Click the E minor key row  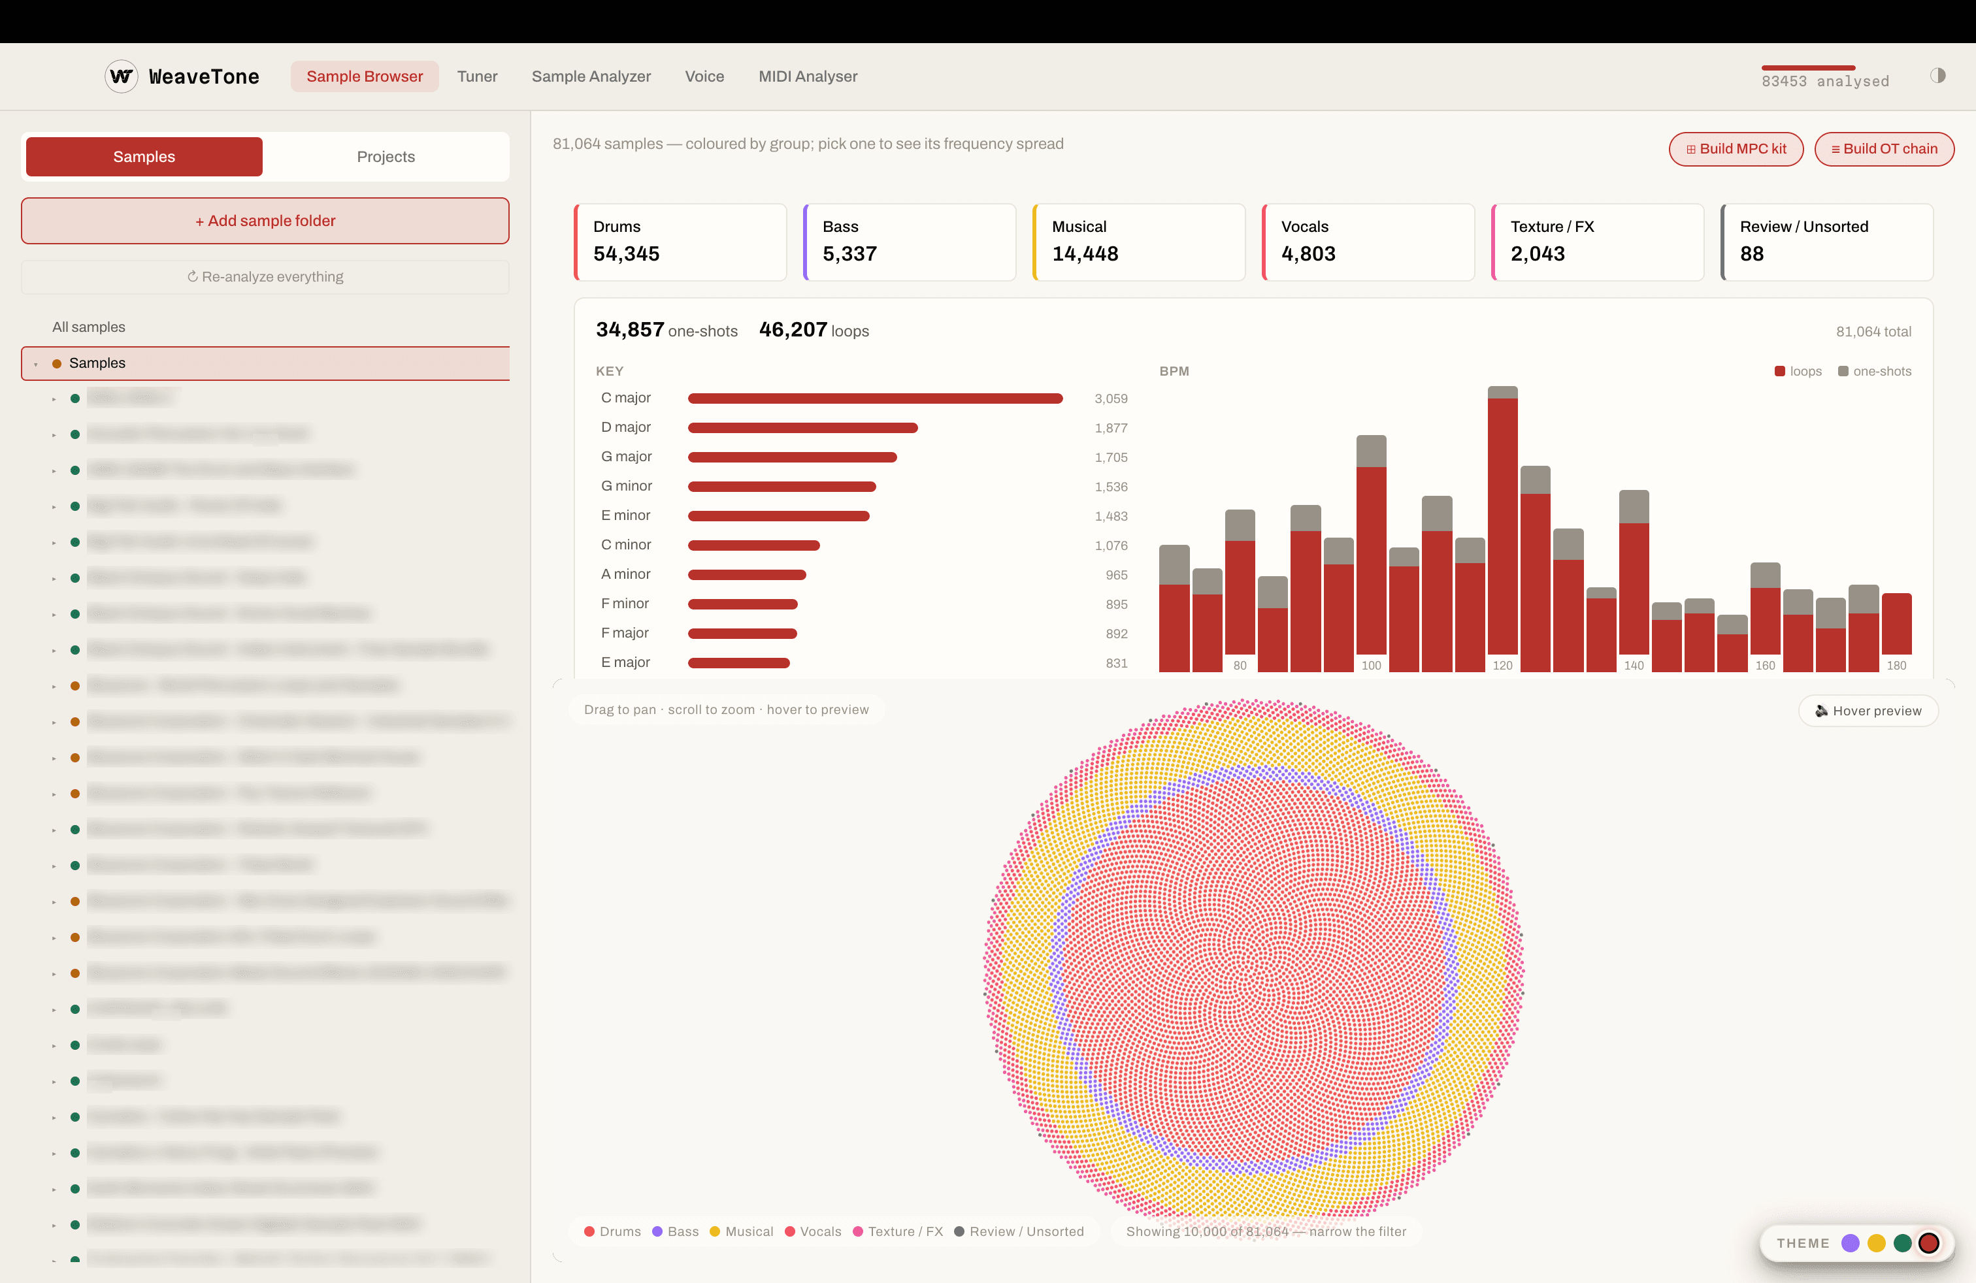(x=862, y=516)
